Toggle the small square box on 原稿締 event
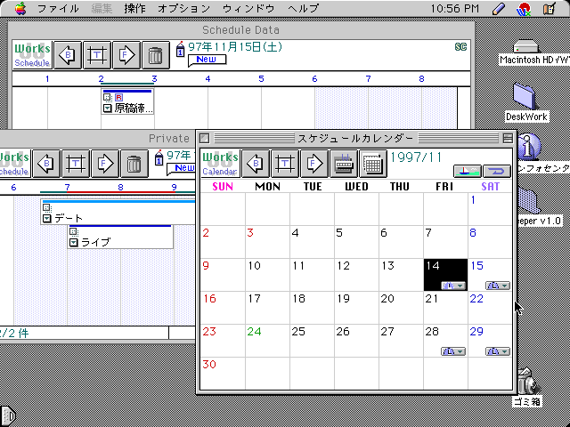Viewport: 570px width, 427px height. click(x=107, y=97)
